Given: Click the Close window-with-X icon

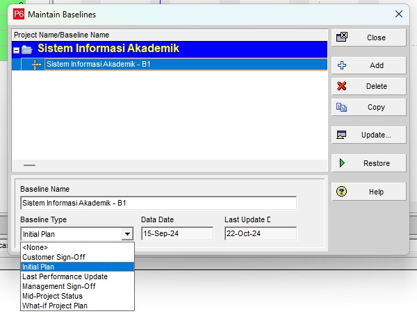Looking at the screenshot, I should tap(342, 37).
